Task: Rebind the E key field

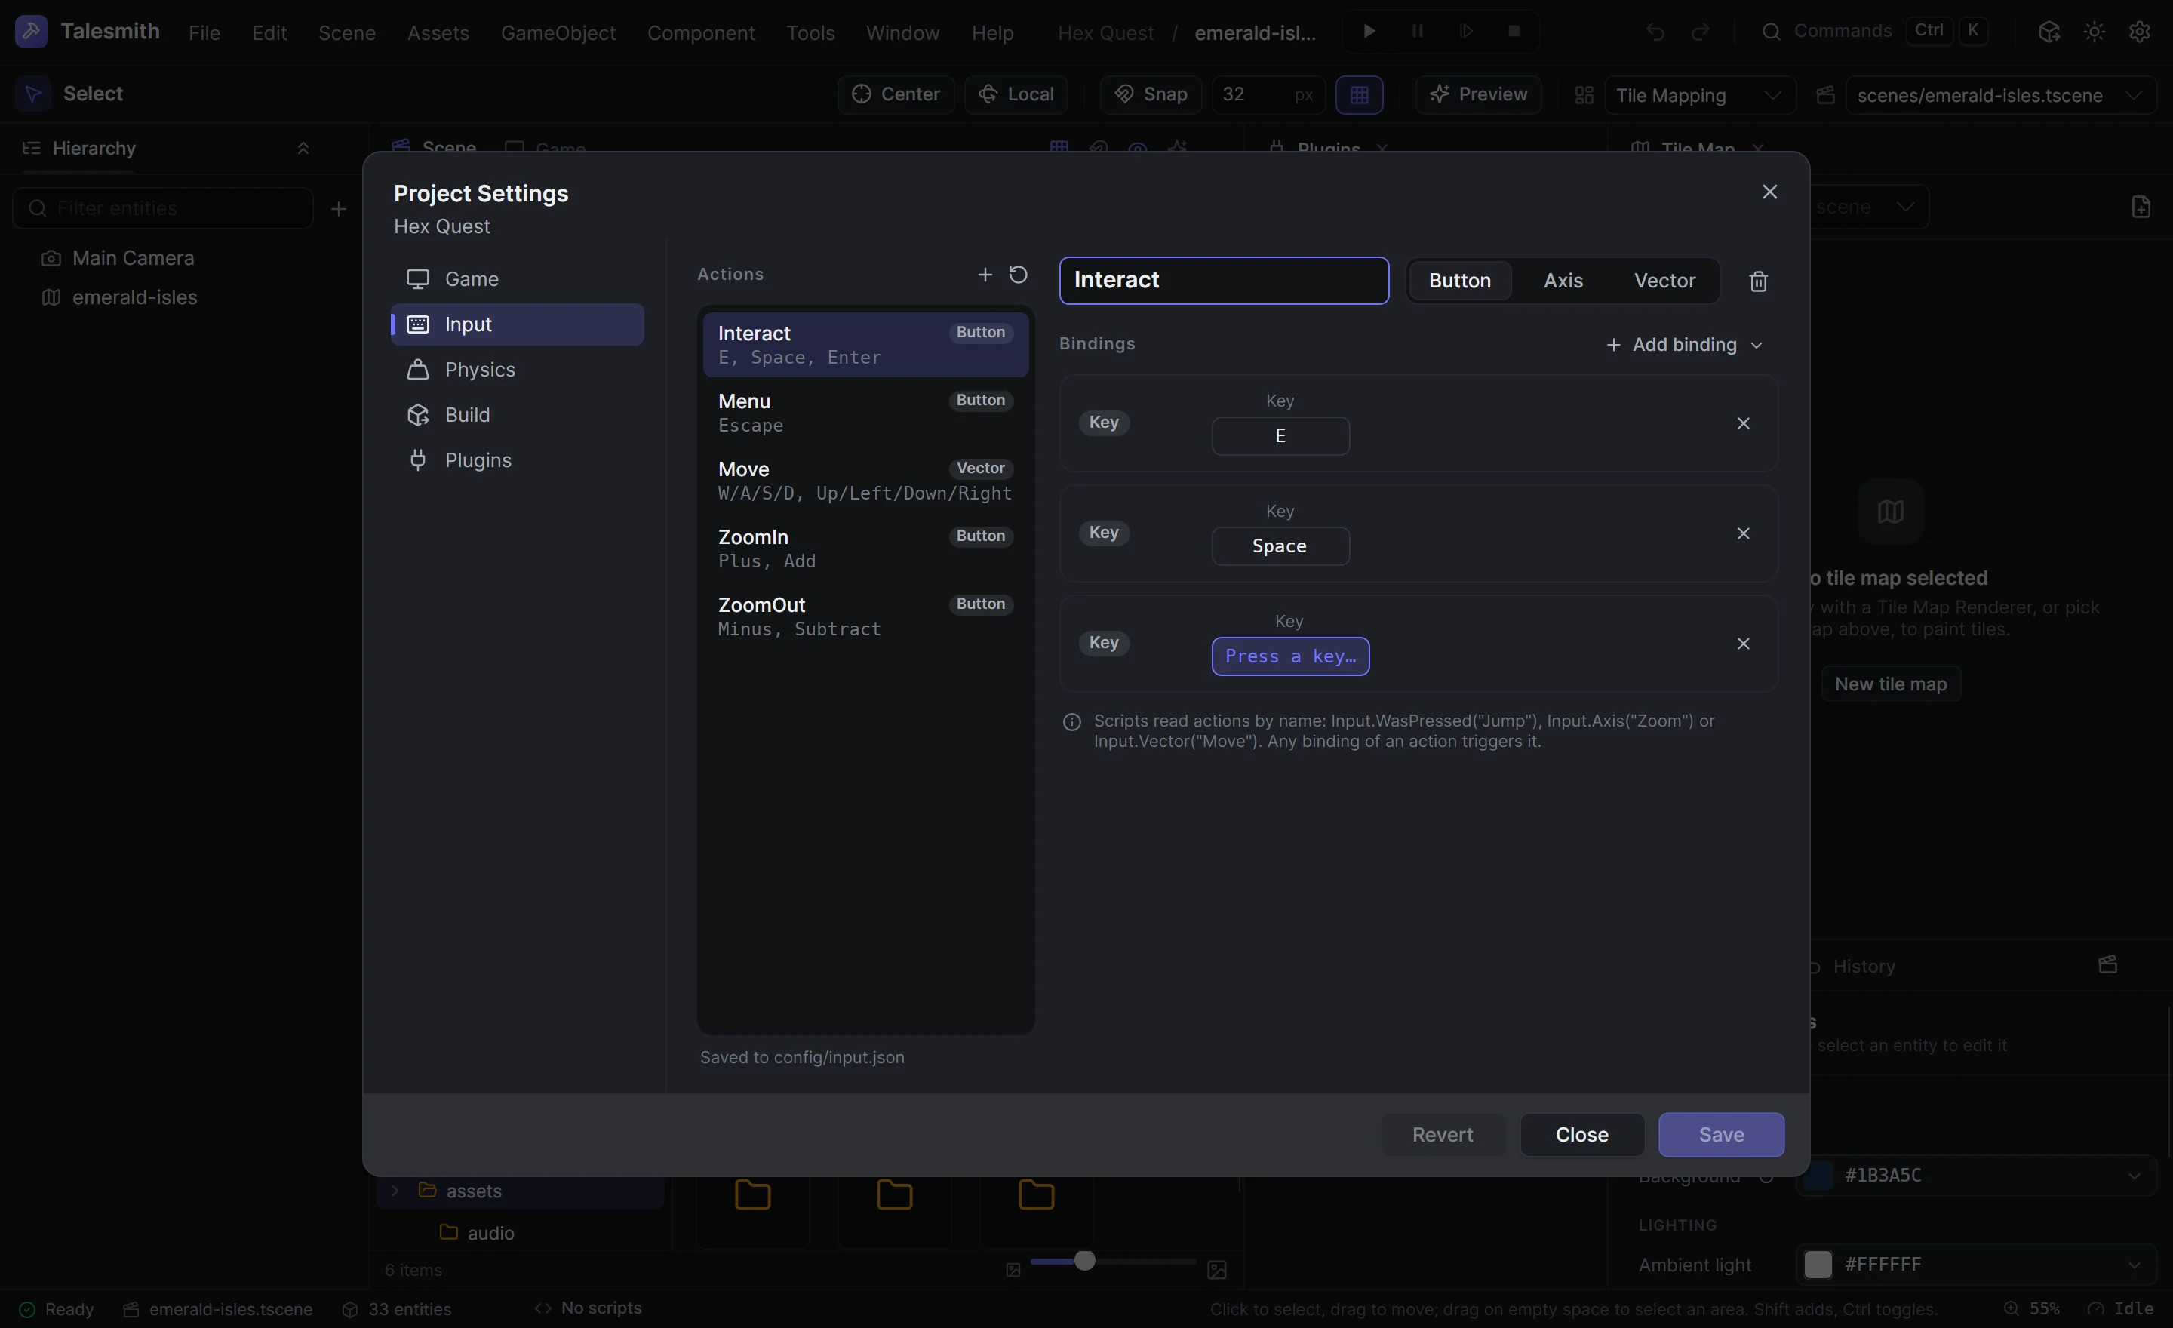Action: pos(1280,435)
